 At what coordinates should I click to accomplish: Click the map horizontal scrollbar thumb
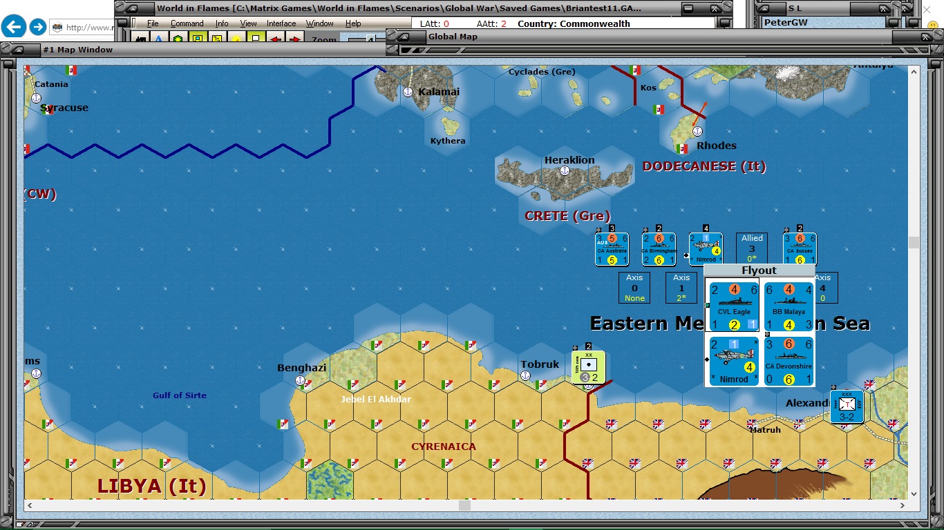pos(465,506)
